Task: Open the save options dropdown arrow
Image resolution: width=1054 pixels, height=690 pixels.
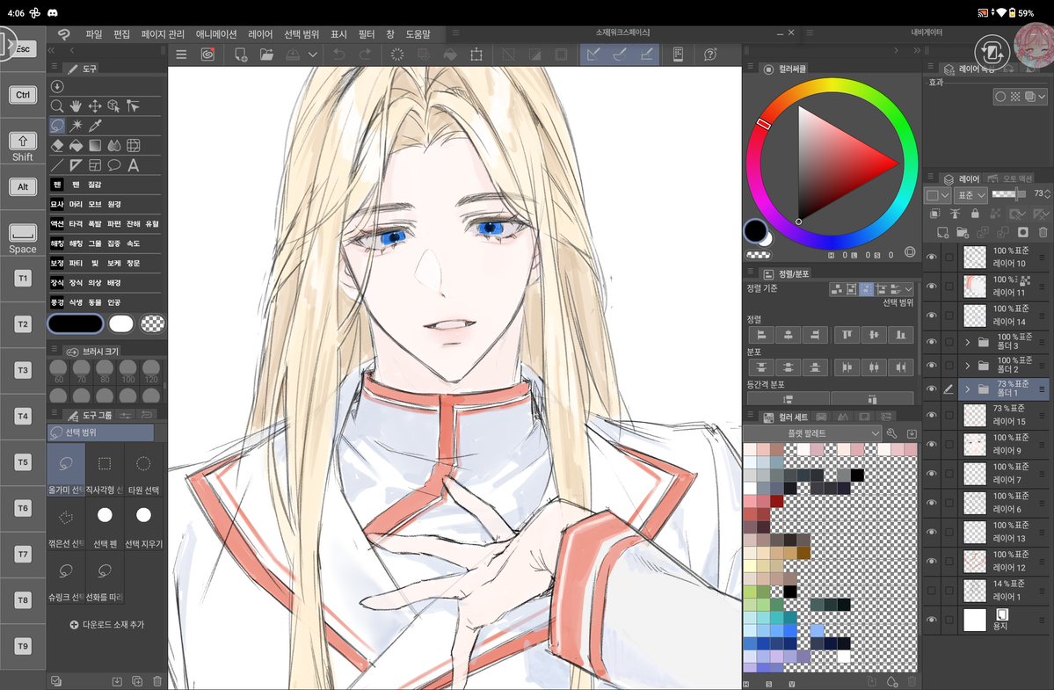Action: click(313, 54)
